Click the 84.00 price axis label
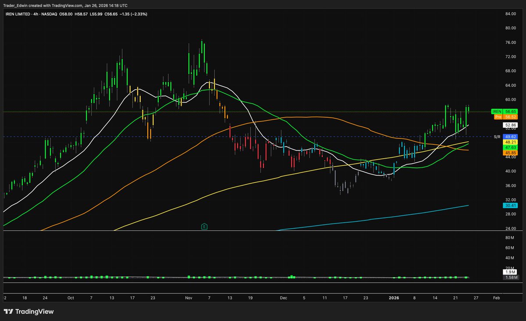The image size is (526, 321). (511, 14)
